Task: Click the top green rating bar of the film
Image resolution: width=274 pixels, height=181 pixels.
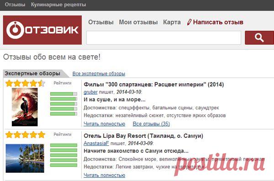Action: coord(63,94)
